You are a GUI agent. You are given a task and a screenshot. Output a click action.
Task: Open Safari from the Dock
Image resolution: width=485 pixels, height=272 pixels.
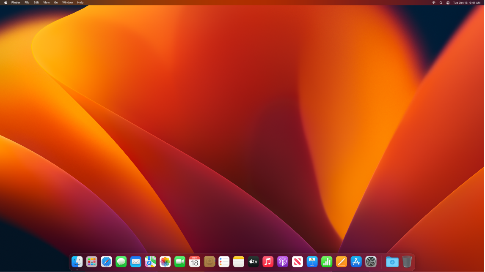click(106, 262)
